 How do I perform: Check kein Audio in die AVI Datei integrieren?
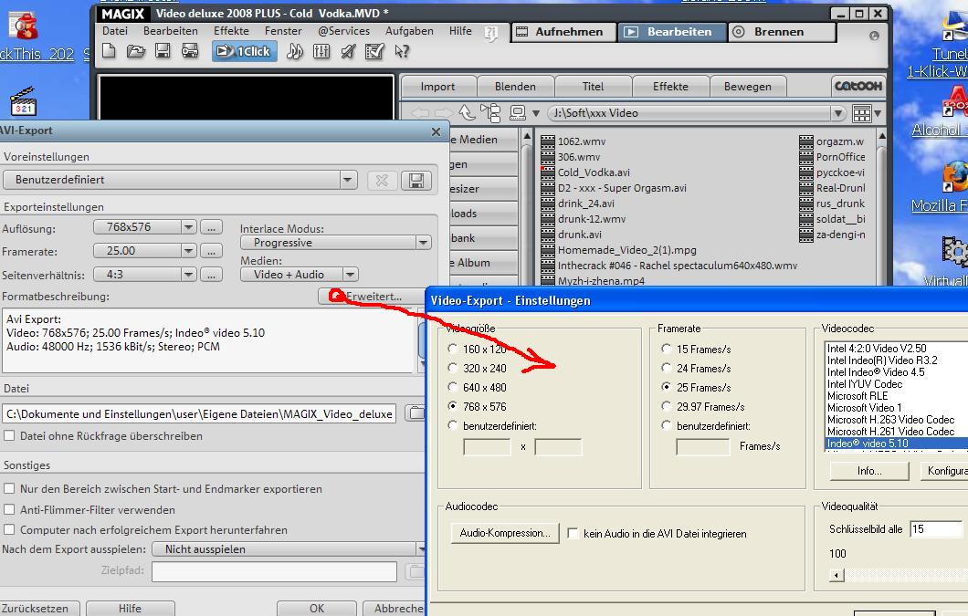click(x=573, y=533)
